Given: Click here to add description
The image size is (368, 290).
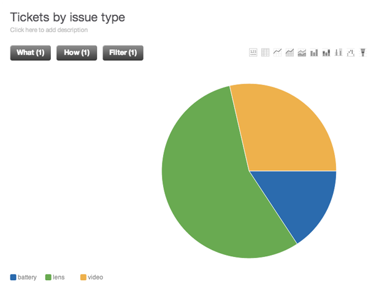Looking at the screenshot, I should (x=49, y=29).
